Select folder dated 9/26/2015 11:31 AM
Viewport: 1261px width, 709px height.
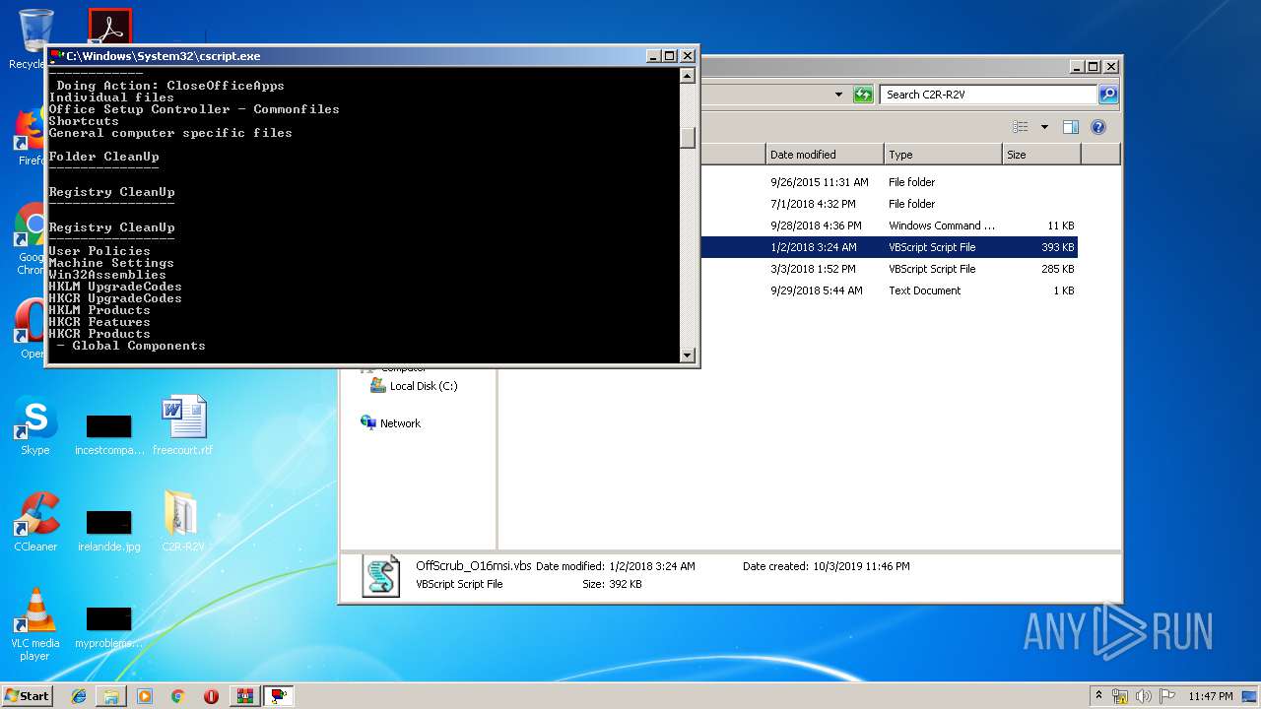890,182
